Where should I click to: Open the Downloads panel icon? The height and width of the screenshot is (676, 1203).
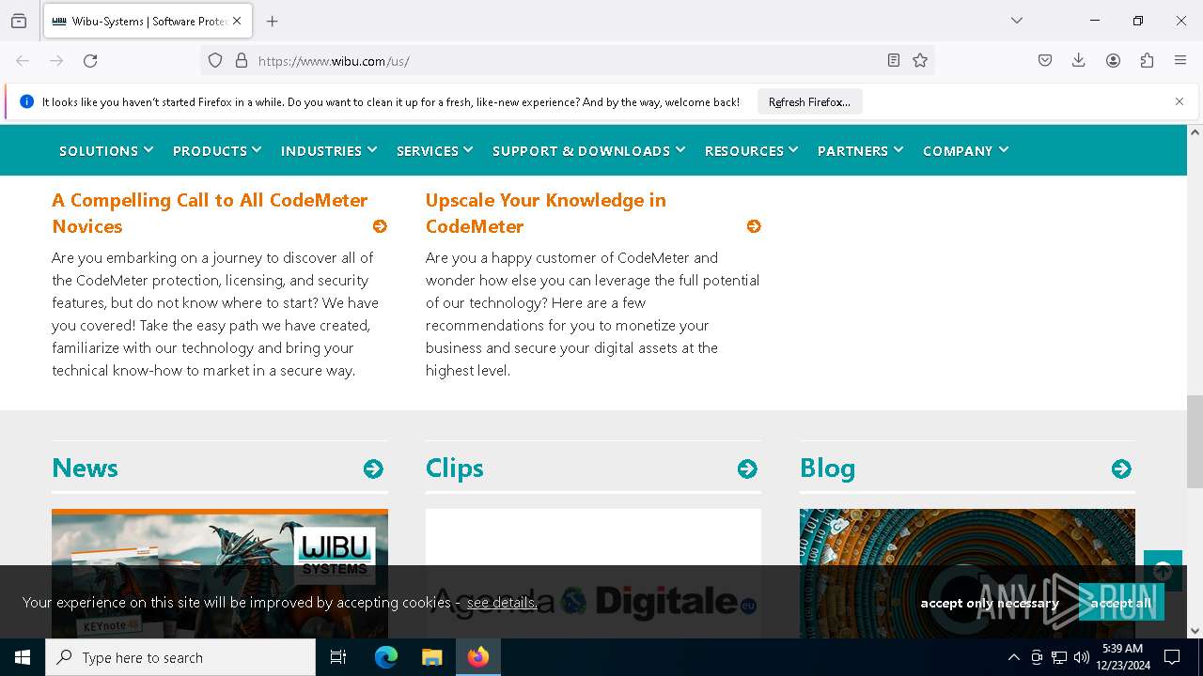[x=1079, y=61]
